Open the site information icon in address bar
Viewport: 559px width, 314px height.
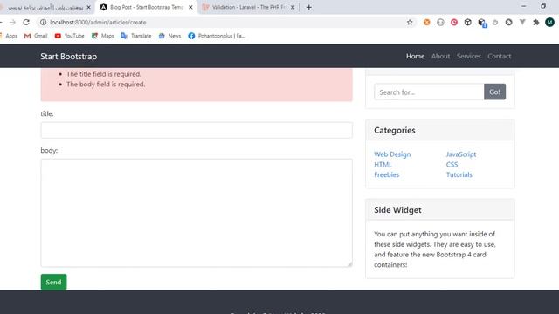pyautogui.click(x=43, y=22)
